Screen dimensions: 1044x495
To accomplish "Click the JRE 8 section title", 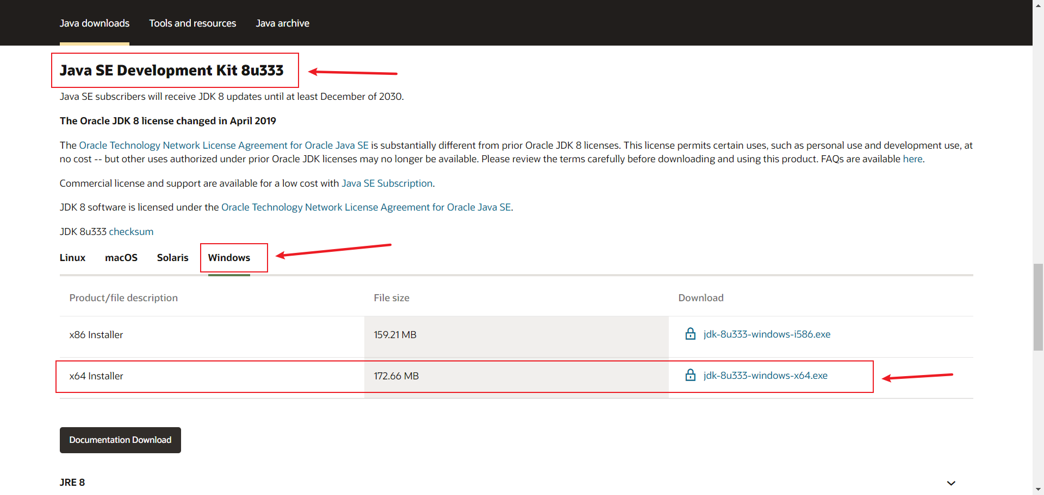I will coord(72,483).
